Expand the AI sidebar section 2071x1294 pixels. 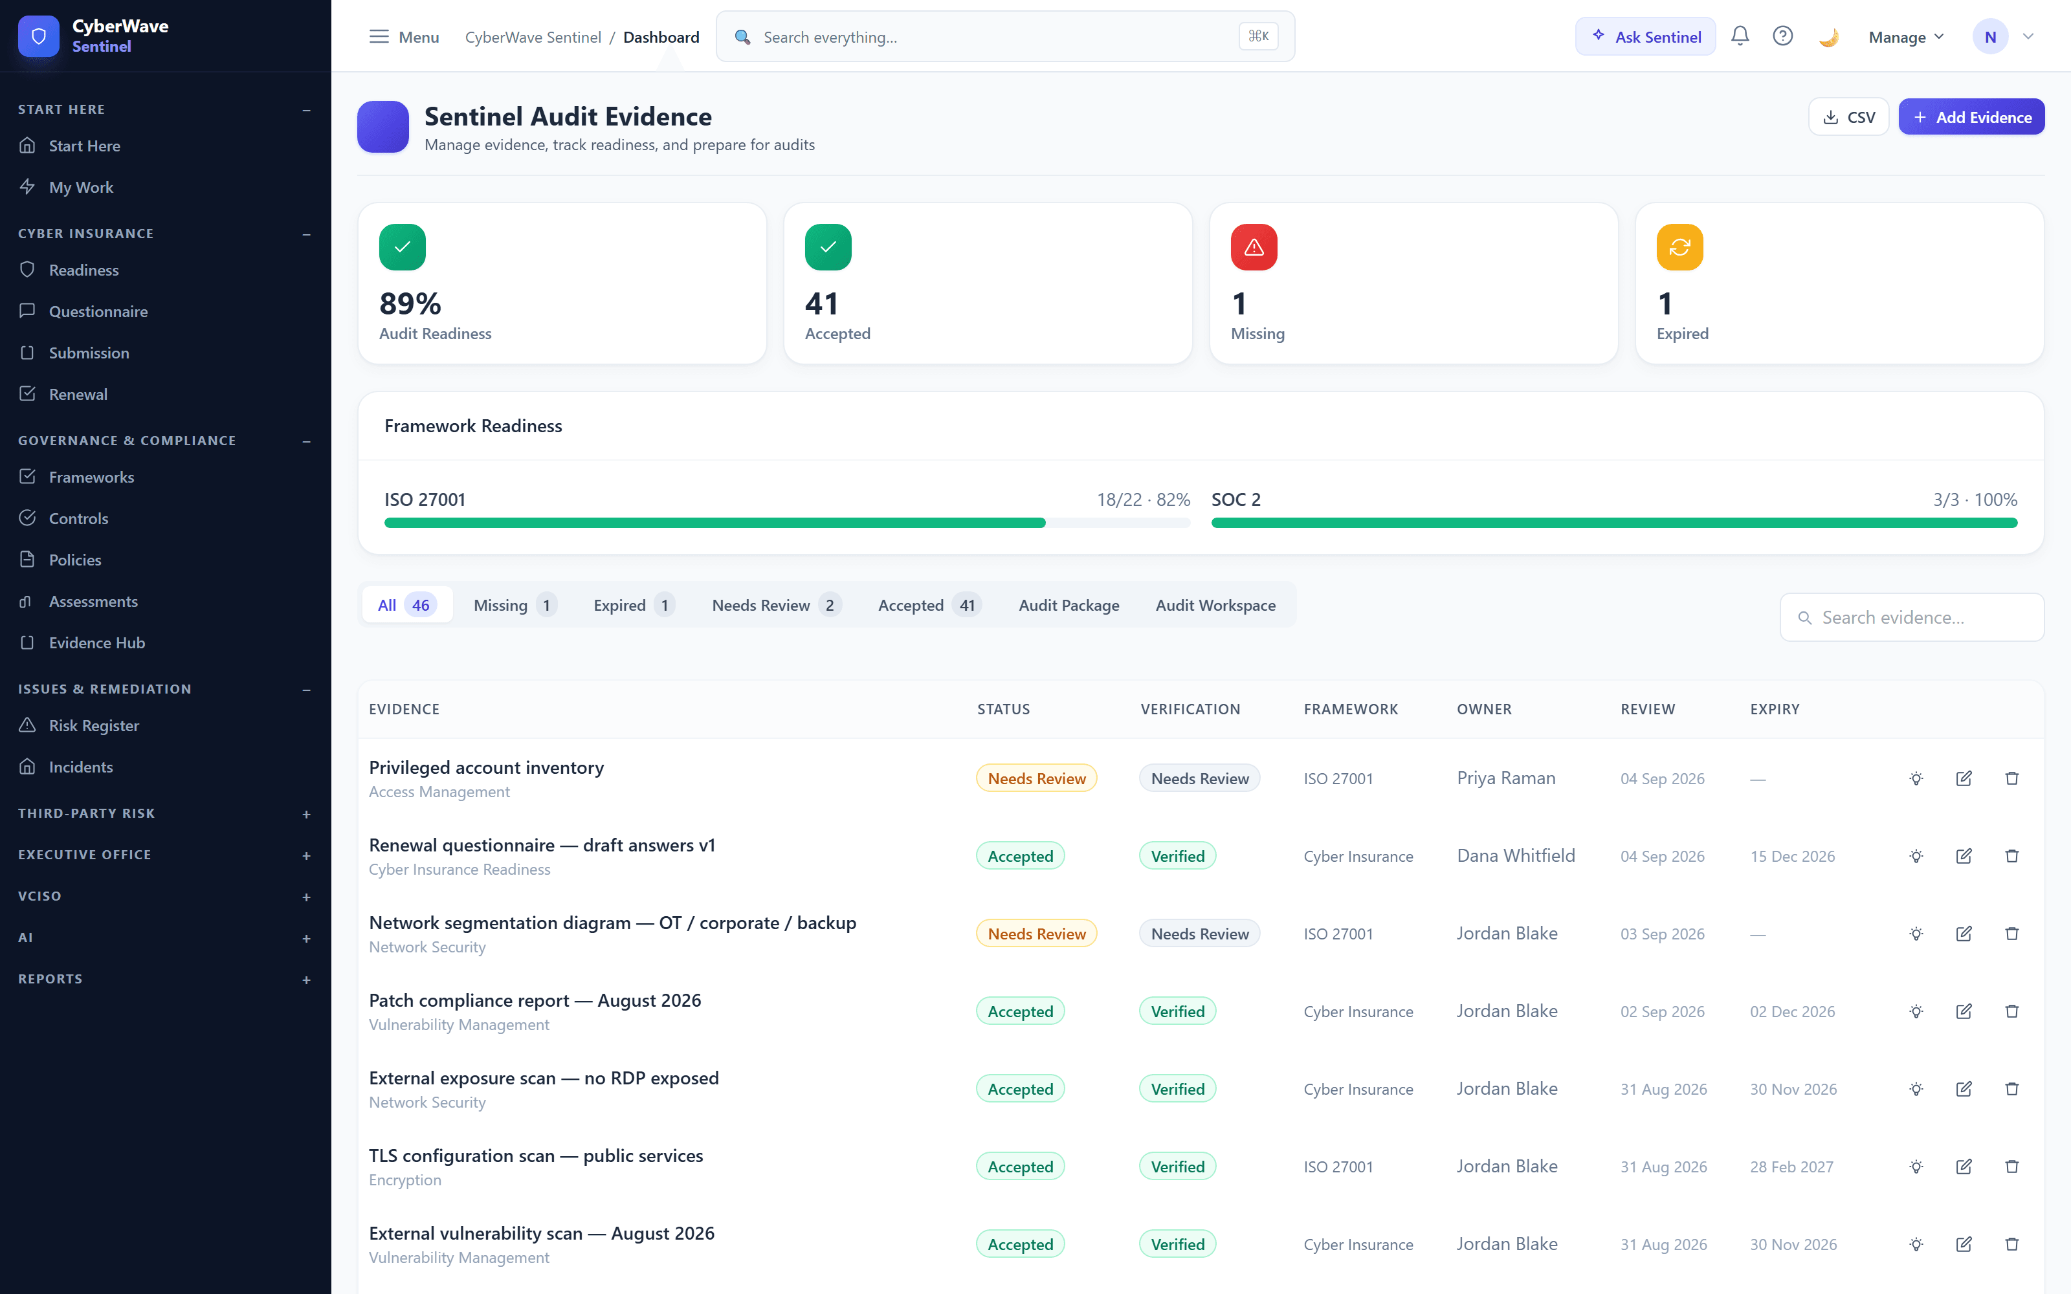pos(306,938)
